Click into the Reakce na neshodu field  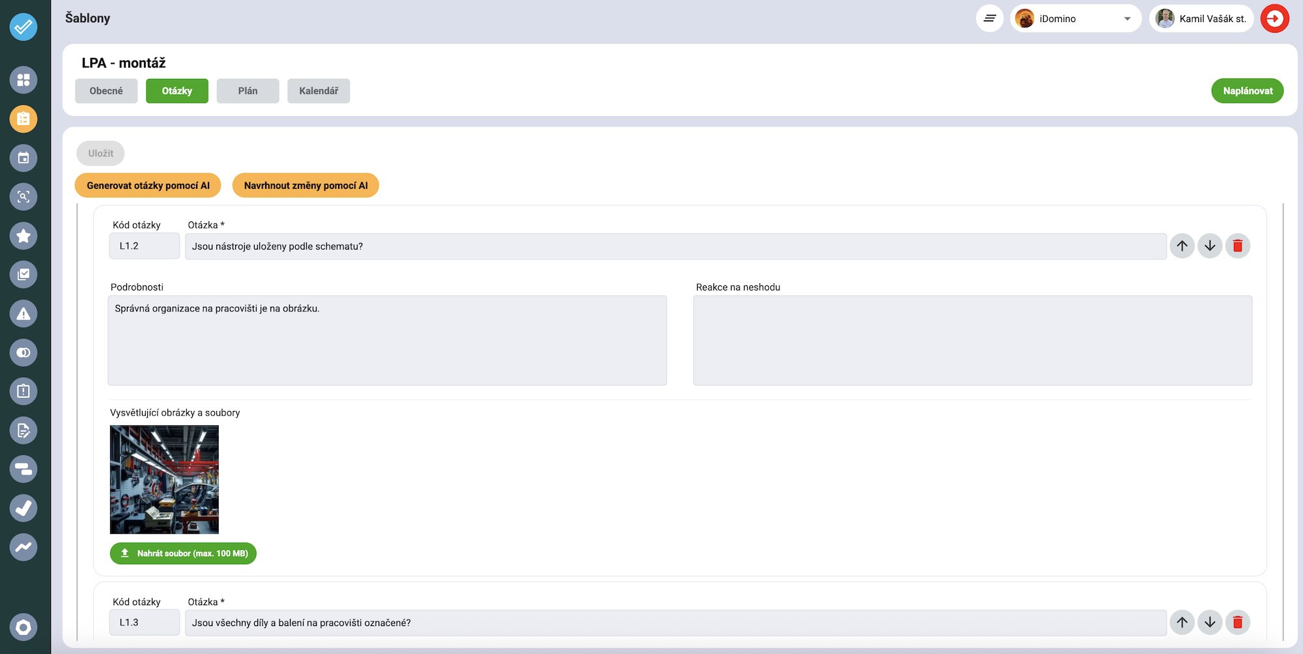point(972,341)
